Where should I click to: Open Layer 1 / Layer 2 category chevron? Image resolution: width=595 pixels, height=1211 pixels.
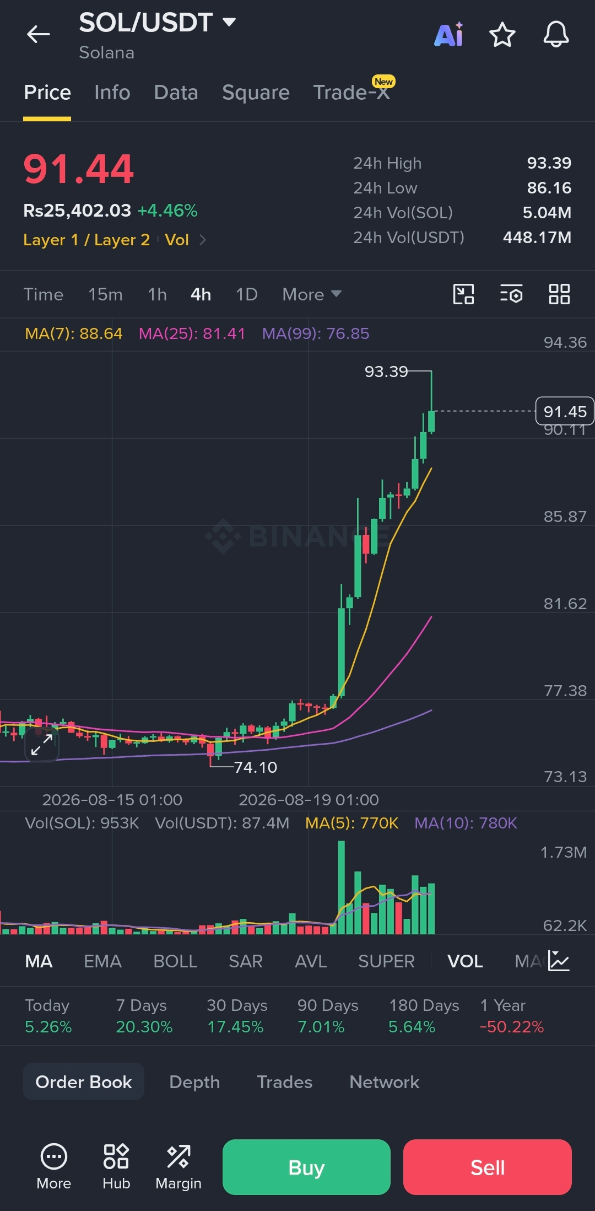(x=203, y=240)
